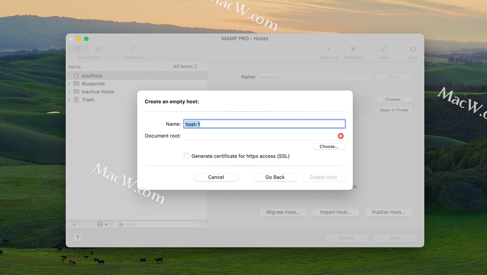Click the Filter search magnifier icon

click(121, 224)
